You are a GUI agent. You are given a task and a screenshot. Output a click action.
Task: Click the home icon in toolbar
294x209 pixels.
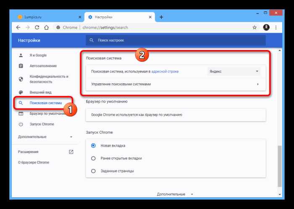47,27
